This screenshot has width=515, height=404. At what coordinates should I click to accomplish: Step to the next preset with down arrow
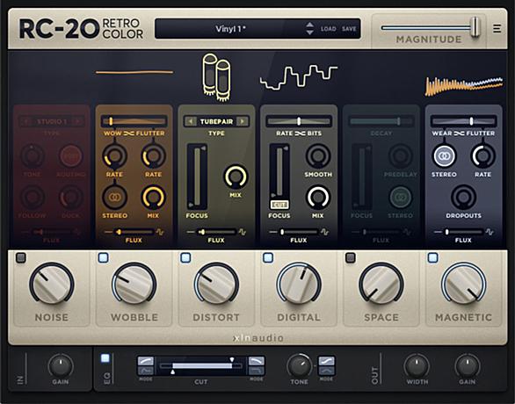tap(309, 32)
